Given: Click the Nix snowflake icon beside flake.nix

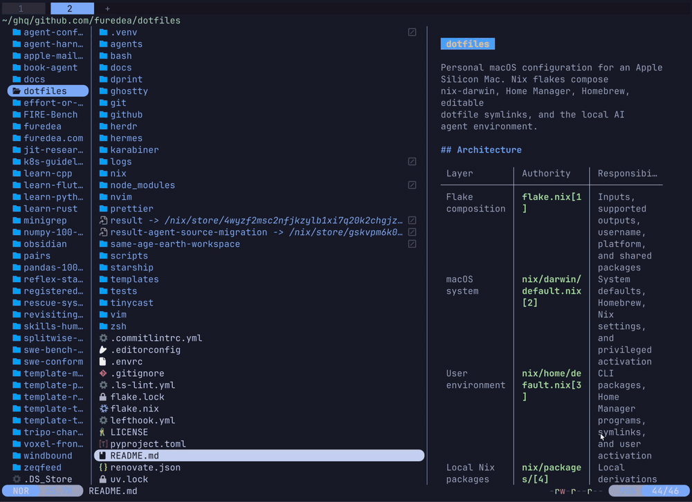Looking at the screenshot, I should tap(103, 409).
